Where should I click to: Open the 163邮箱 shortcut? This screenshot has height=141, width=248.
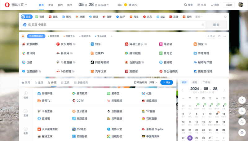tap(64, 72)
